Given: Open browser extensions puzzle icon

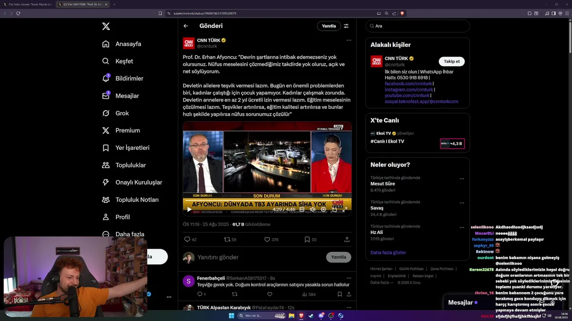Looking at the screenshot, I should click(530, 13).
